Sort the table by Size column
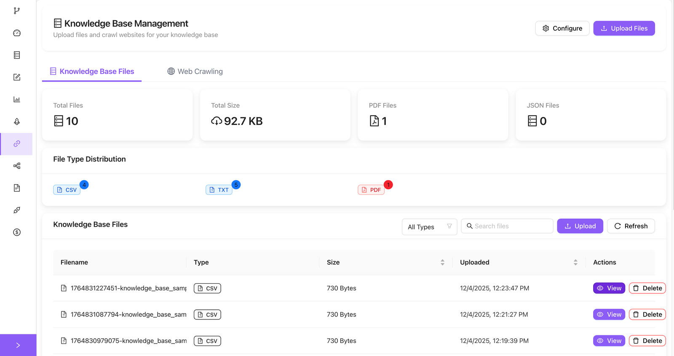This screenshot has height=356, width=674. [x=442, y=263]
